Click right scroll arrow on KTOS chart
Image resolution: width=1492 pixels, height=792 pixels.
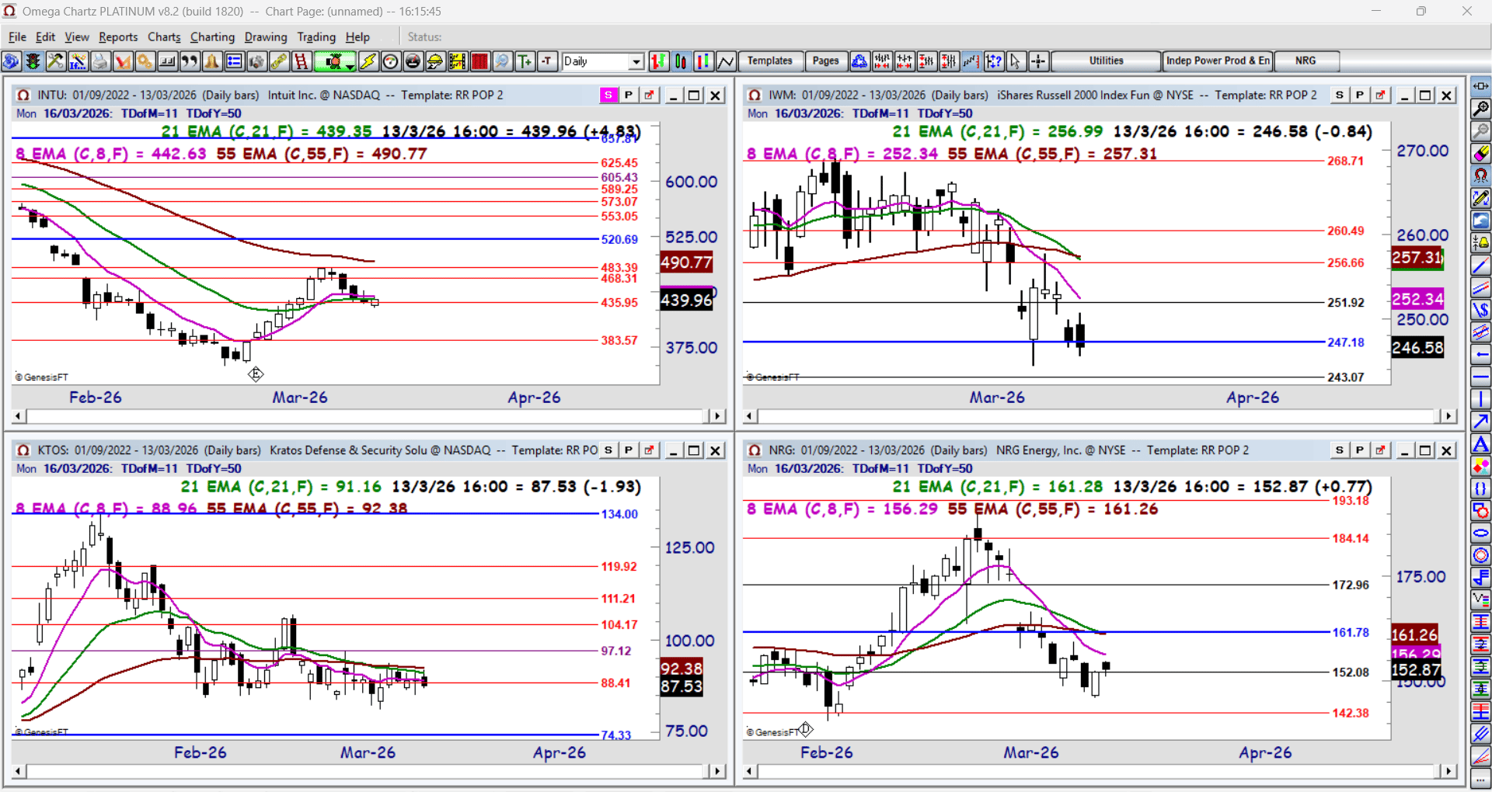pos(718,771)
